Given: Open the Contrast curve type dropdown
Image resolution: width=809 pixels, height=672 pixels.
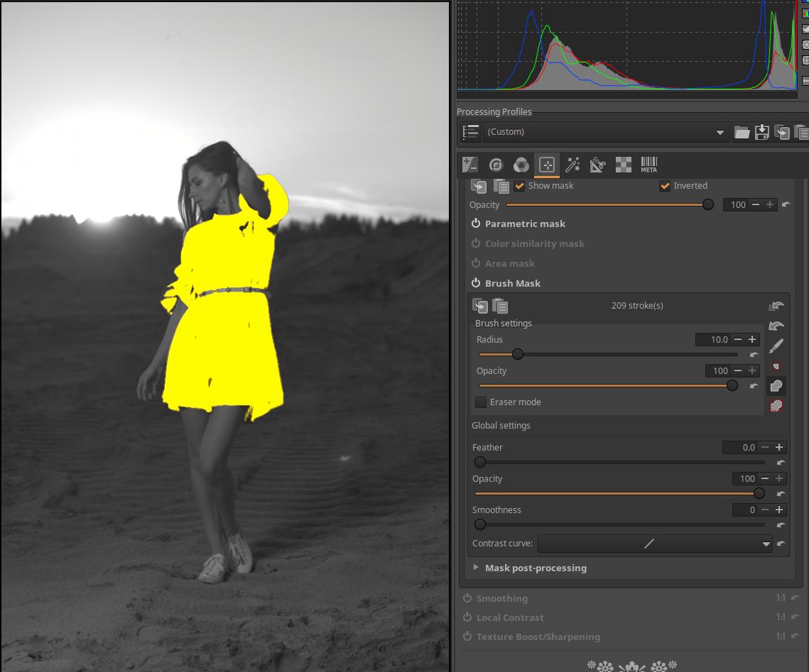Looking at the screenshot, I should [766, 544].
